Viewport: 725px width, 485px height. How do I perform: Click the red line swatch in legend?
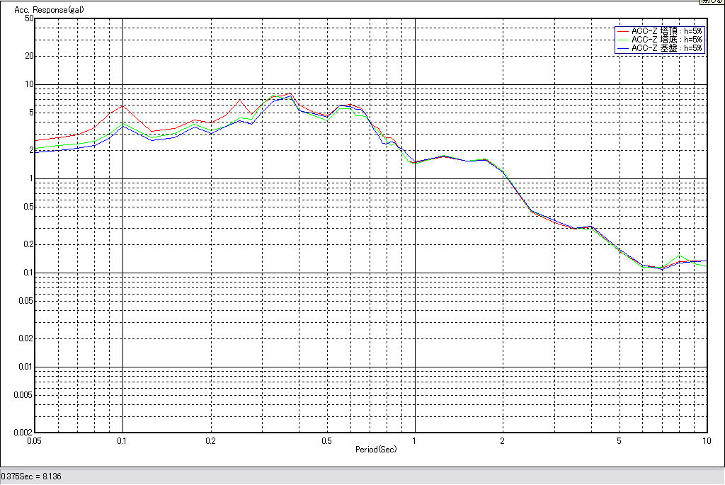point(623,31)
